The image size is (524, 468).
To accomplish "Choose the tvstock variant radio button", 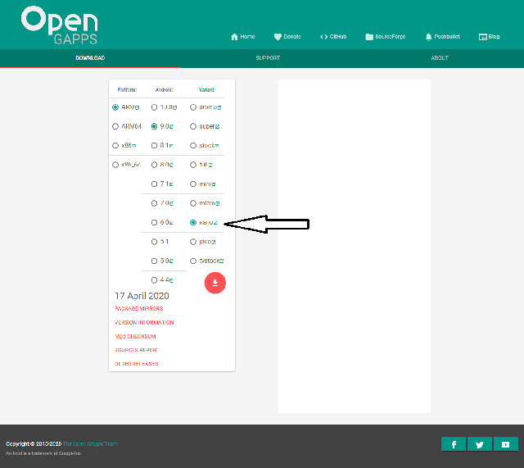I will point(193,261).
